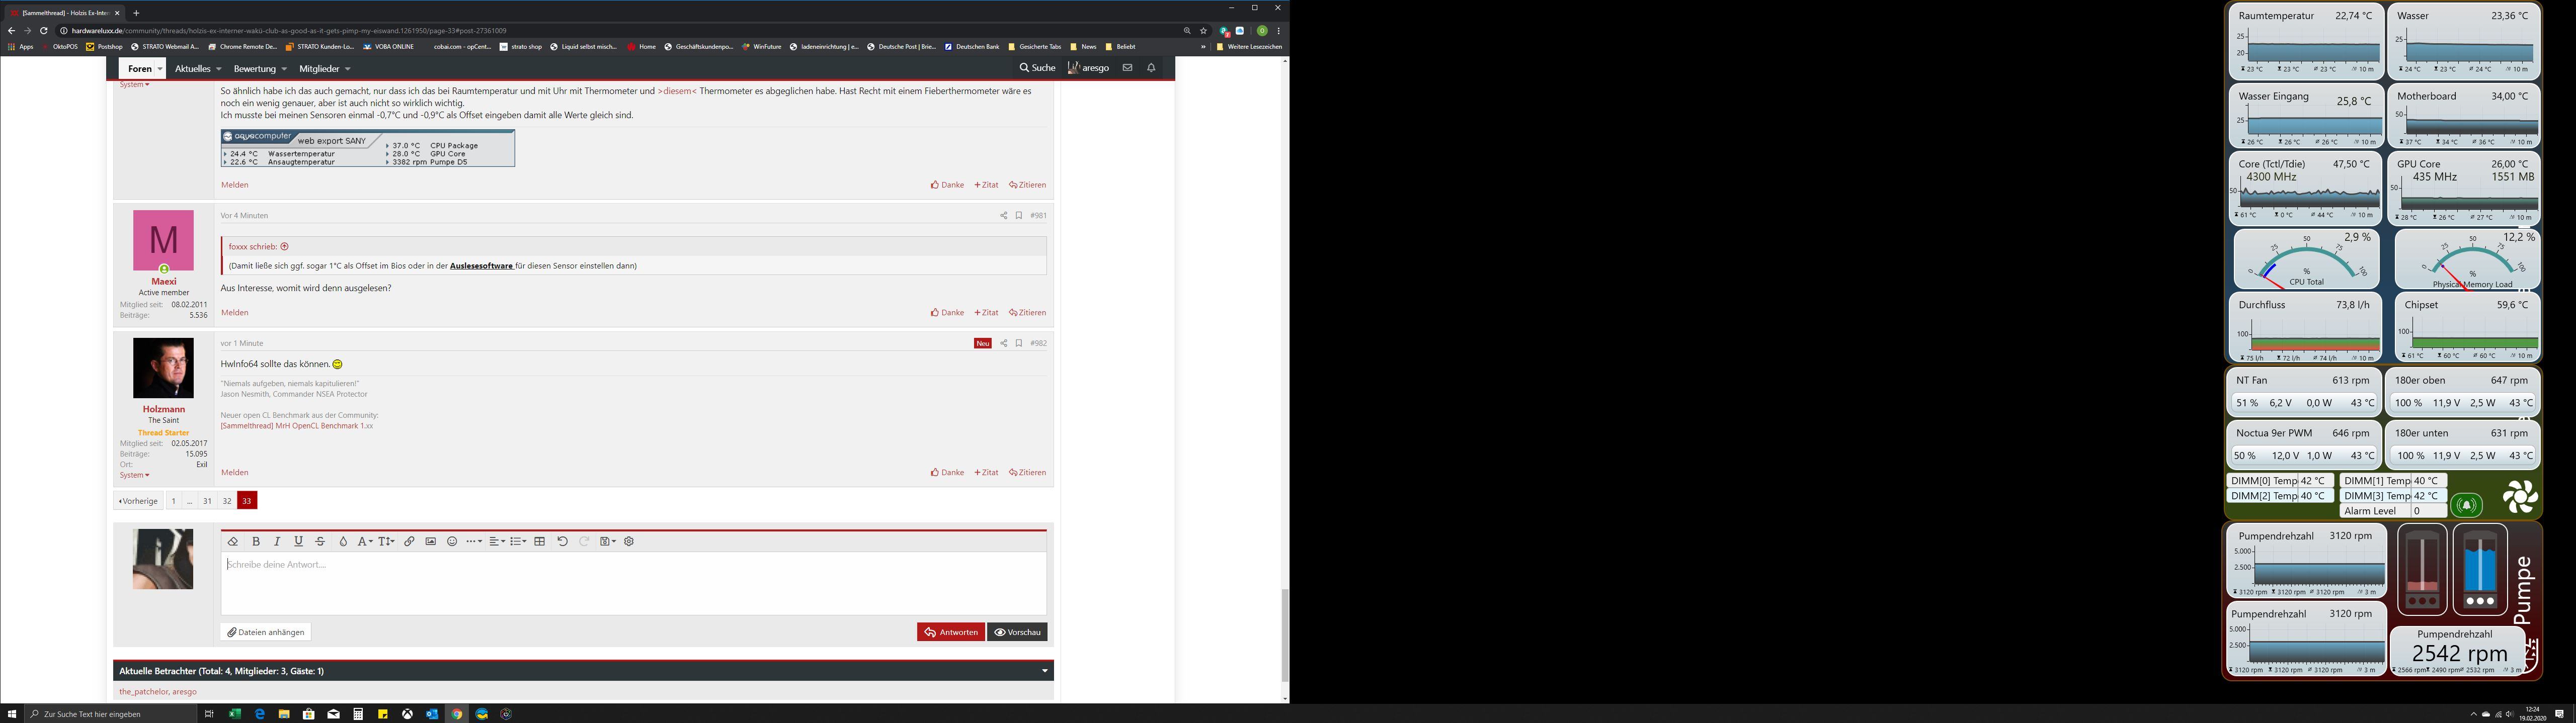This screenshot has width=2576, height=723.
Task: Open the font size dropdown
Action: click(x=387, y=541)
